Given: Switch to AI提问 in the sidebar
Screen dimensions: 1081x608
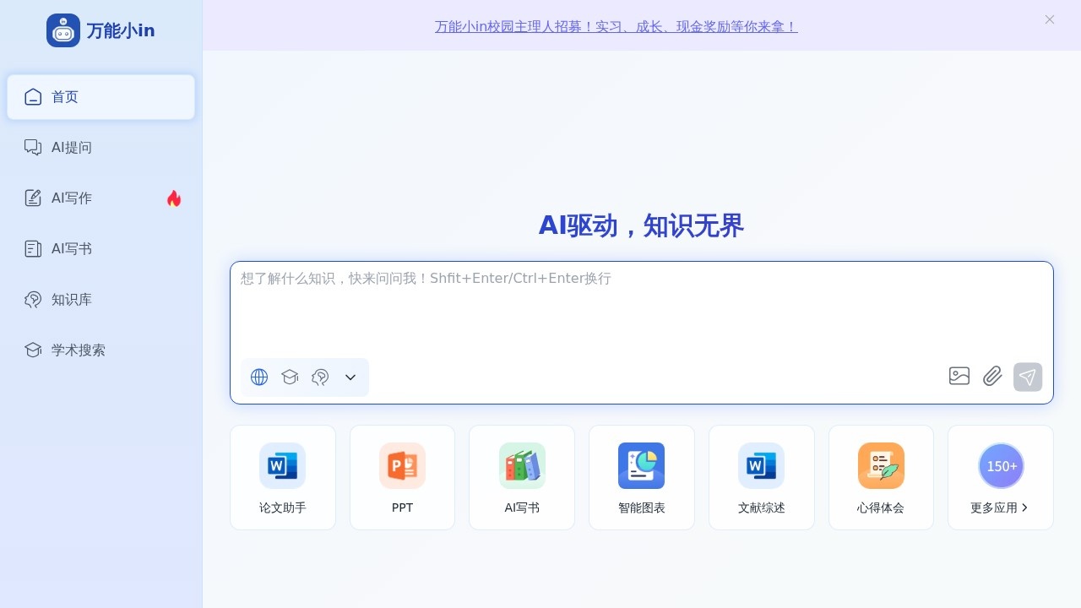Looking at the screenshot, I should [72, 147].
